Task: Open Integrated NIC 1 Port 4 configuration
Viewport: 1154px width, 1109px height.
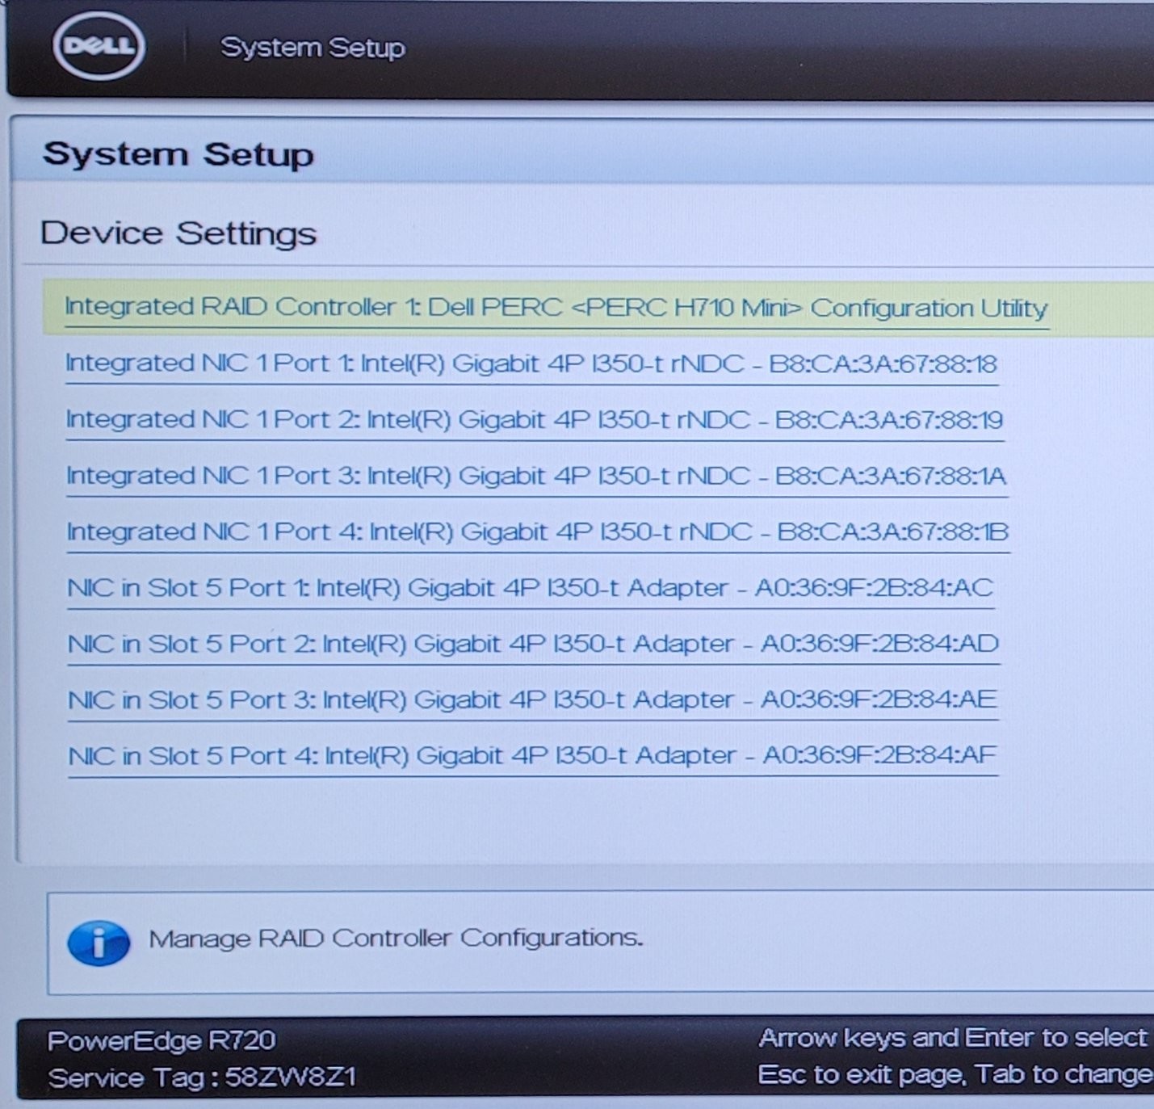Action: [x=538, y=531]
